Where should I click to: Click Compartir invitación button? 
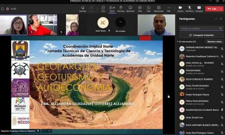click(x=201, y=35)
